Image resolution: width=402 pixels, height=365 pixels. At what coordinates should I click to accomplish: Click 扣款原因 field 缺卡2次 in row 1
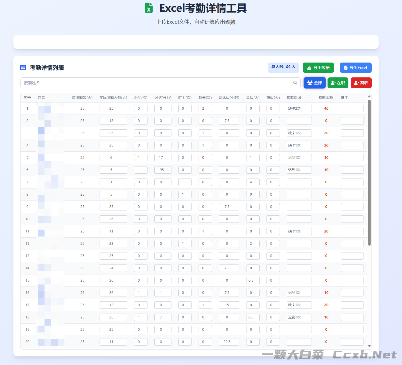[299, 109]
